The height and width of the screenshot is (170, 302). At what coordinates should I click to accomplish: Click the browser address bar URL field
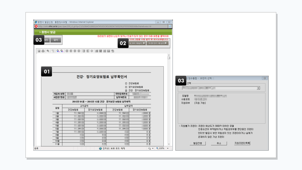tap(101, 26)
